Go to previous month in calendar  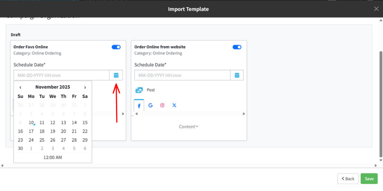click(20, 87)
